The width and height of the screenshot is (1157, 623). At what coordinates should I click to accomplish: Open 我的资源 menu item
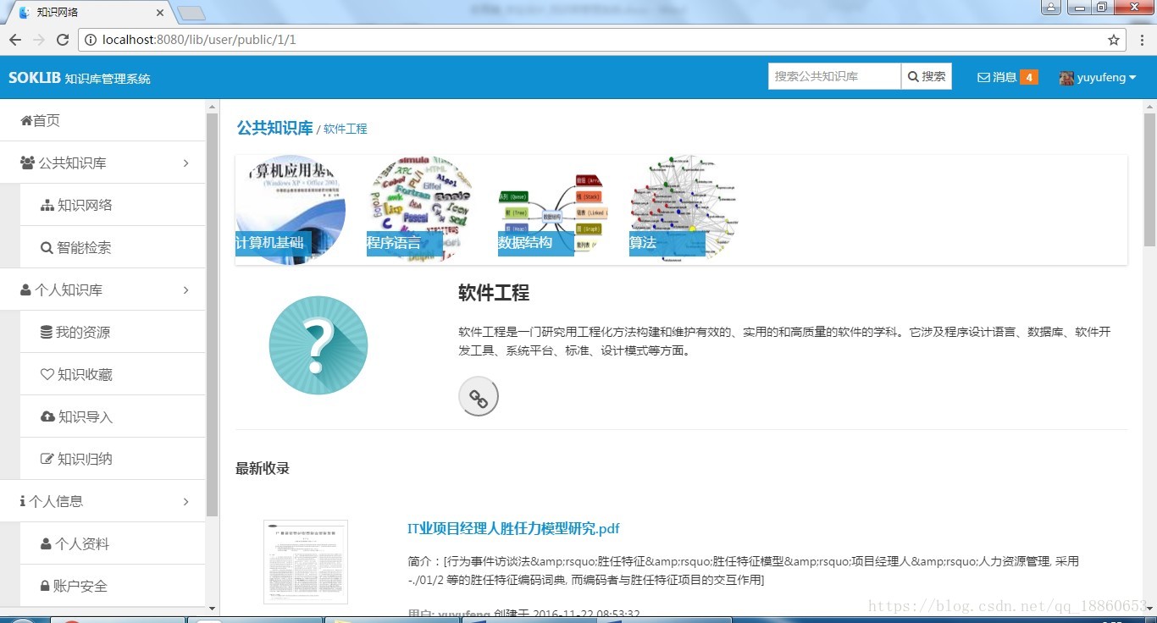coord(113,332)
